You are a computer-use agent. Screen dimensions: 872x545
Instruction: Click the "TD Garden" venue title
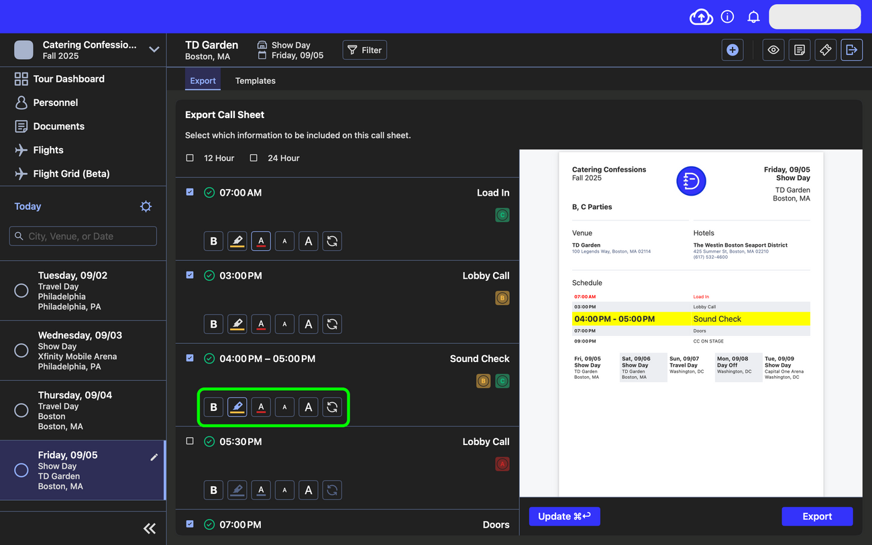point(211,45)
